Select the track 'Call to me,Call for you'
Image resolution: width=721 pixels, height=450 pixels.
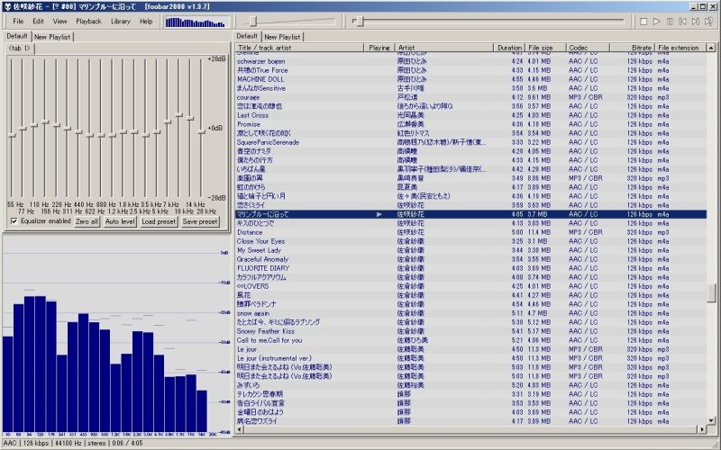tap(470, 340)
